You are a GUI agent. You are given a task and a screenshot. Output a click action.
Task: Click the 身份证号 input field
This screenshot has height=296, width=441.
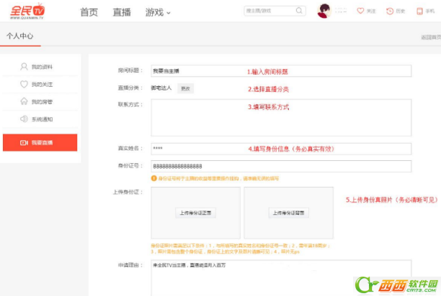pyautogui.click(x=280, y=166)
